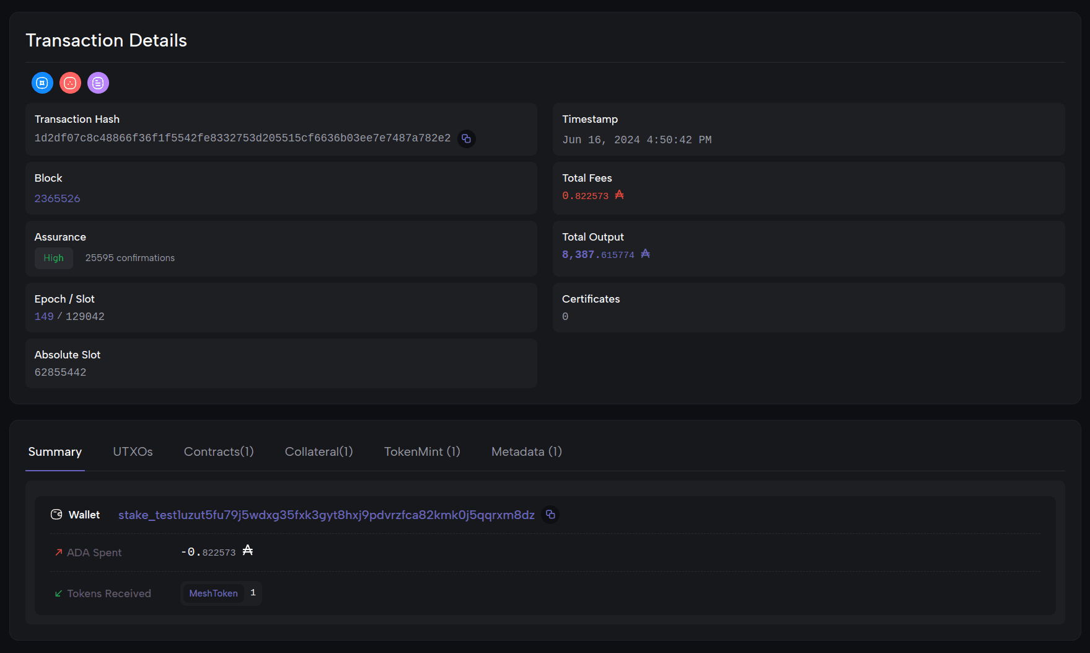Click the purple metadata badge icon

click(x=98, y=82)
